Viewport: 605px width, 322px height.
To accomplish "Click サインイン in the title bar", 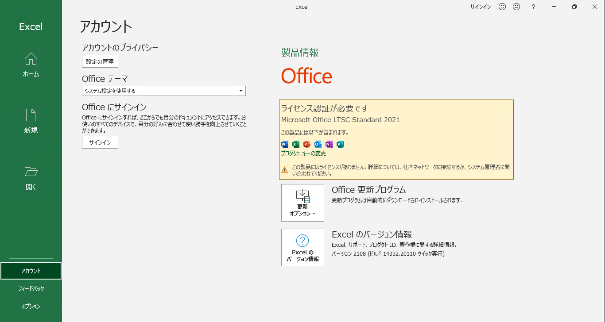I will pos(481,7).
